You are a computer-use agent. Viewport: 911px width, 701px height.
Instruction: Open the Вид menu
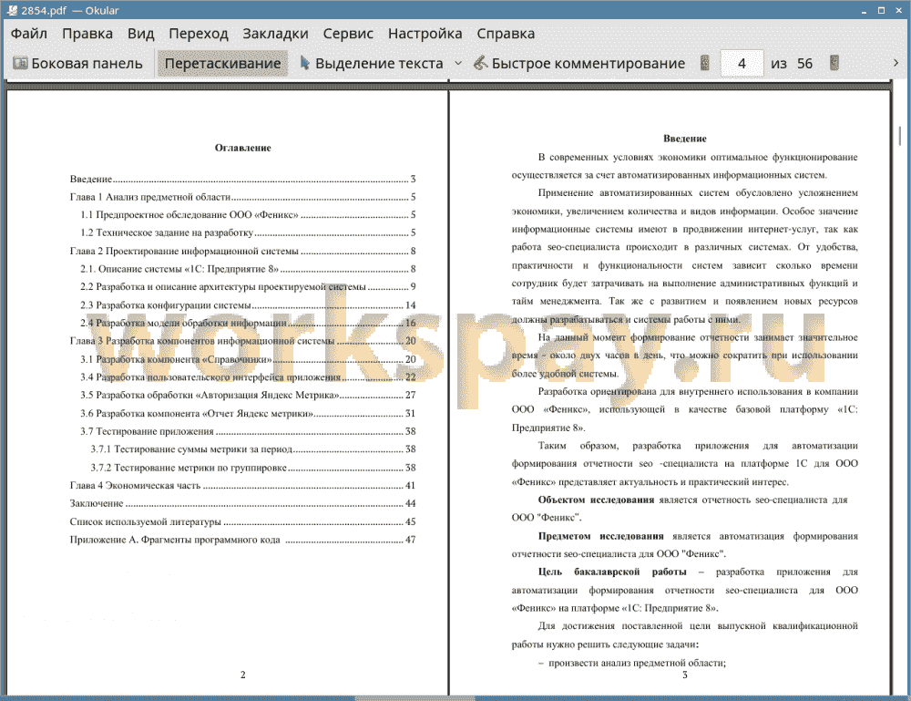point(140,34)
